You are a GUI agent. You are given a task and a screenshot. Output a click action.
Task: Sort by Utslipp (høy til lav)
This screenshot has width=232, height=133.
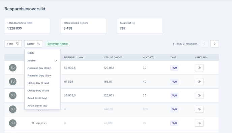[x=42, y=91]
